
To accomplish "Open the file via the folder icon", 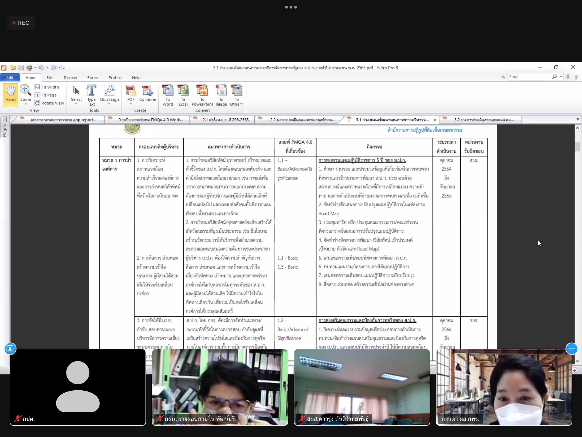I will click(13, 68).
